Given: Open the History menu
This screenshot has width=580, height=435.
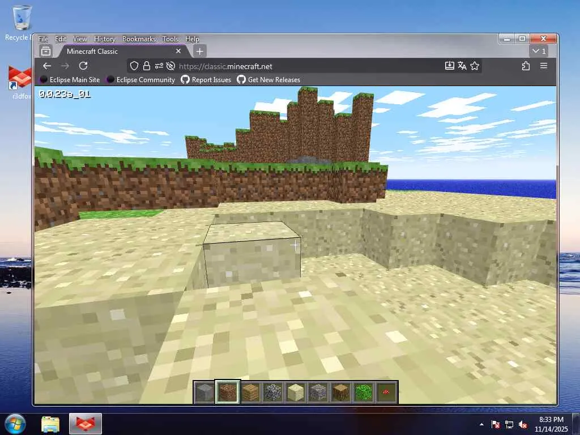Looking at the screenshot, I should [x=105, y=39].
